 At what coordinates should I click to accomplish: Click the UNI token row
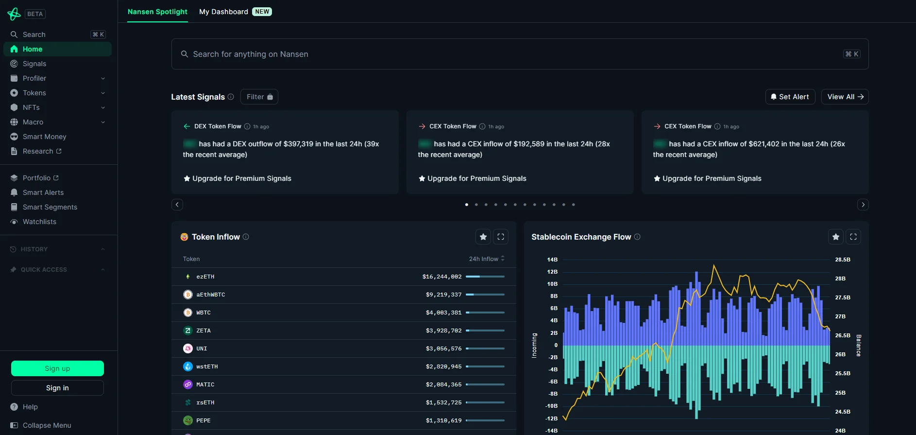pyautogui.click(x=344, y=348)
